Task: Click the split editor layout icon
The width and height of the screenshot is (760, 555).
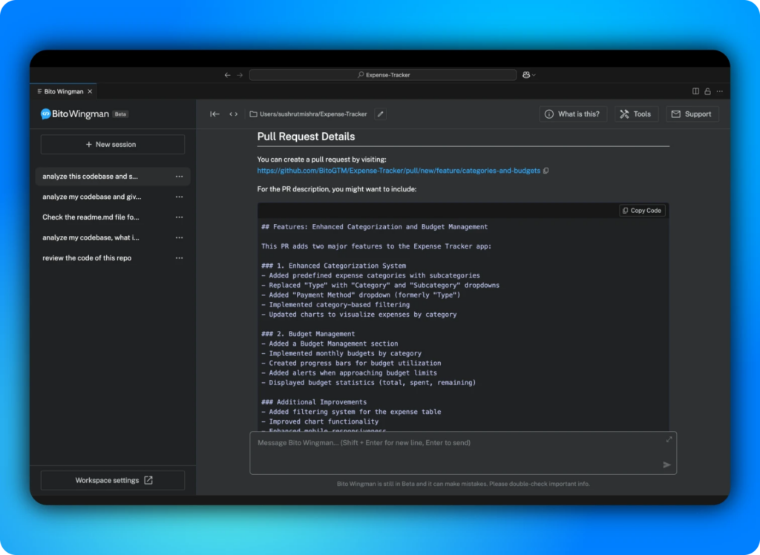Action: click(x=695, y=91)
